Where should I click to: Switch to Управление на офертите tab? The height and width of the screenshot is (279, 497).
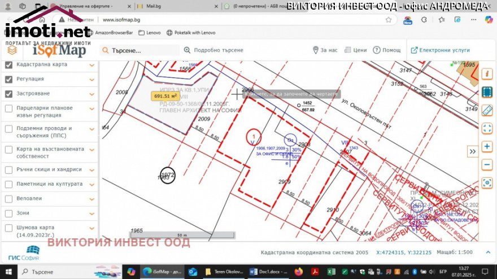coord(91,6)
